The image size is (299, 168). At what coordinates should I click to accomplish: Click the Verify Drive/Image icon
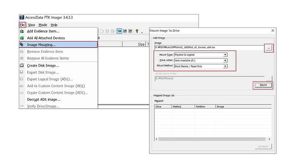tap(22, 106)
